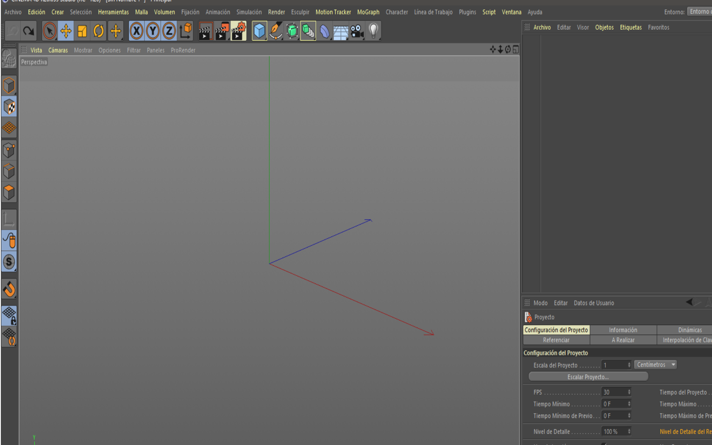The height and width of the screenshot is (445, 712).
Task: Render the active view
Action: (x=206, y=31)
